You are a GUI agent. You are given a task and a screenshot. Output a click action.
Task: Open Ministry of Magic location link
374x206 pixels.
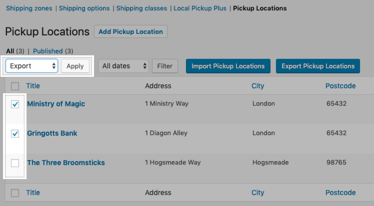click(x=56, y=104)
